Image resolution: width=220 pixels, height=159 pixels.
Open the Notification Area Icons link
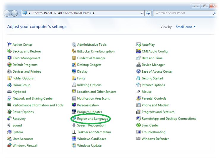click(94, 98)
